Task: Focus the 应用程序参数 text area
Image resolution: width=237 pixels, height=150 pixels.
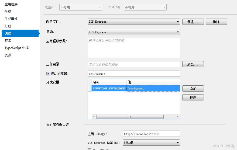Action: 134,48
